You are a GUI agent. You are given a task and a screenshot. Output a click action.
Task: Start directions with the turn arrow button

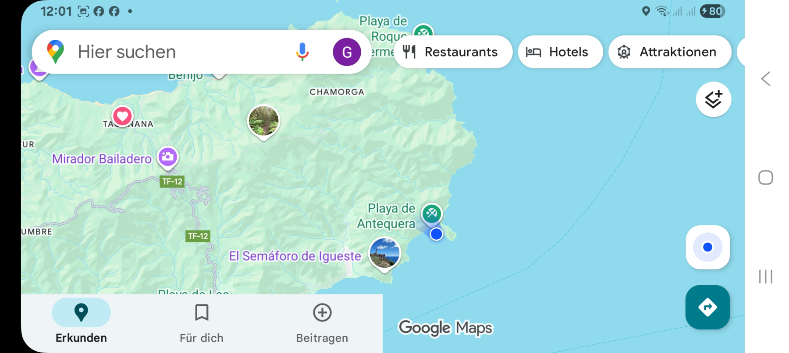pos(707,307)
